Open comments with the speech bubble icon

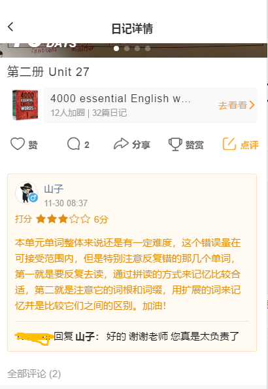[74, 144]
